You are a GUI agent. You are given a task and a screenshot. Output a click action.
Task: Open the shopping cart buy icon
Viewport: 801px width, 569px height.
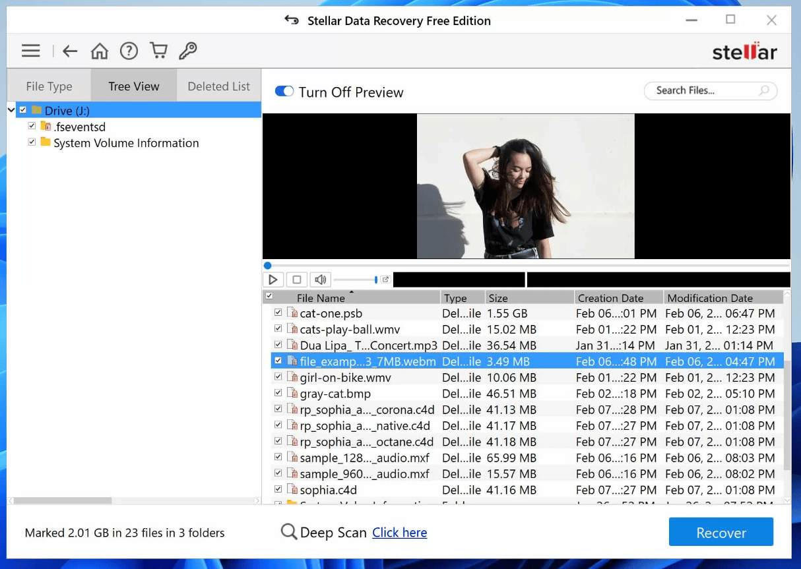(158, 51)
